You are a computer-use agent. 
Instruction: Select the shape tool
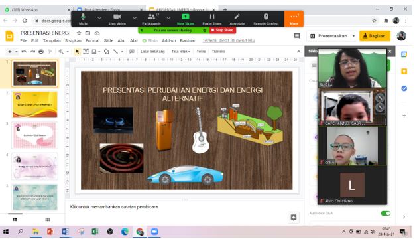coord(106,52)
